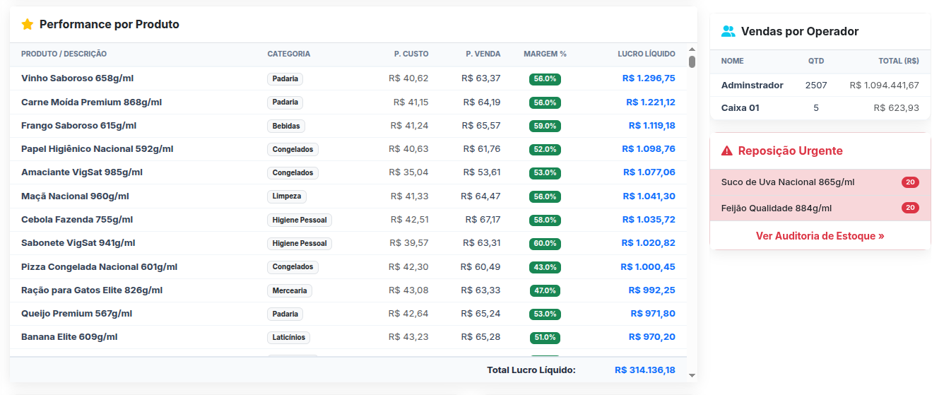Select Cebola Fazenda 755g/ml product

[x=77, y=219]
